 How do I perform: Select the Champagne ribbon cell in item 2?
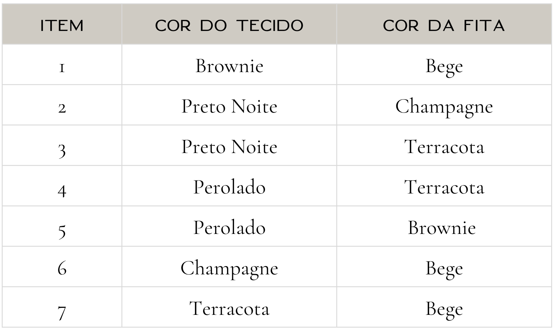tap(444, 106)
